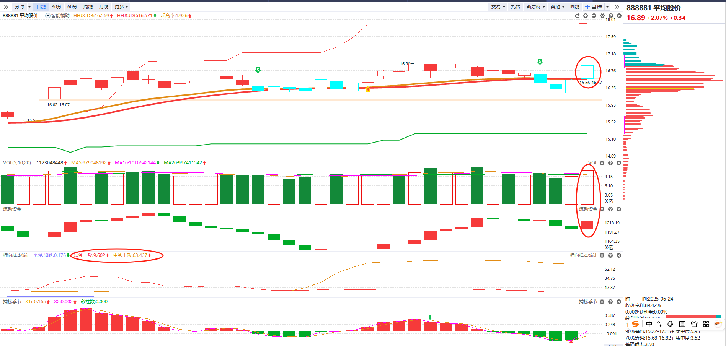This screenshot has width=726, height=346.
Task: Click latest candlestick labeled 16.56-16.57
Action: point(587,72)
